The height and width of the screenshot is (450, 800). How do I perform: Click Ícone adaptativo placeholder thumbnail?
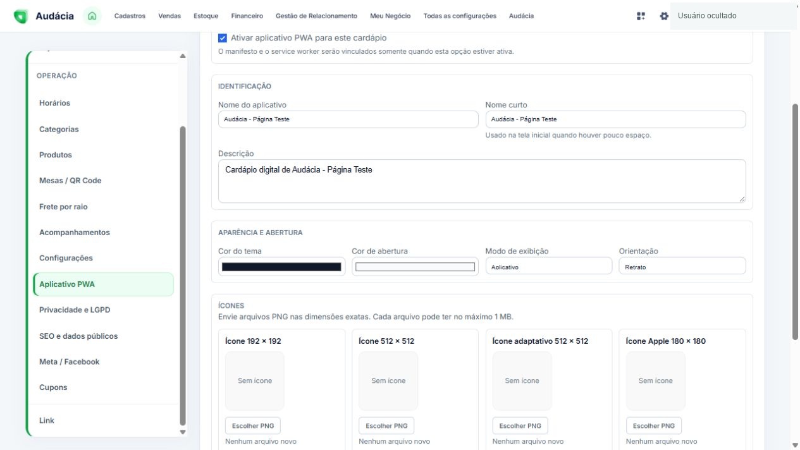(x=522, y=381)
